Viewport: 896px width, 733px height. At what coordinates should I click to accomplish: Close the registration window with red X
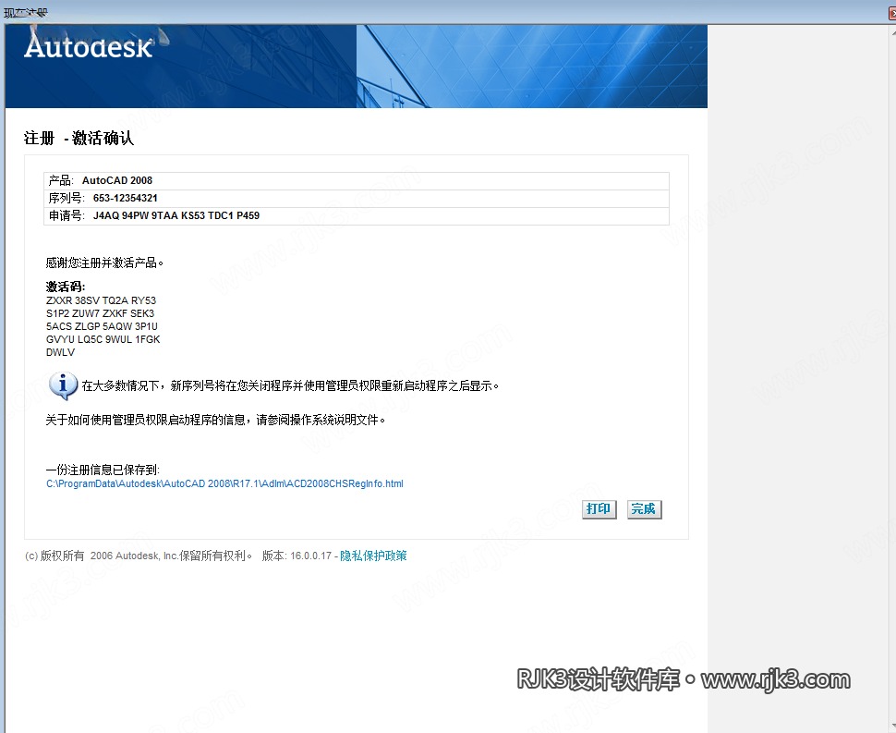click(892, 13)
